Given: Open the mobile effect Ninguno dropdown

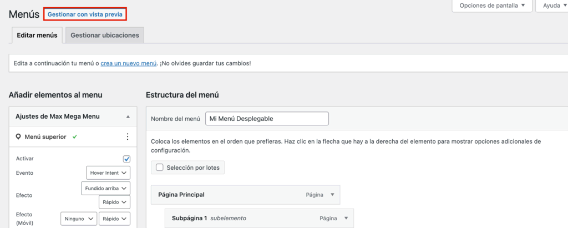Looking at the screenshot, I should [x=78, y=219].
